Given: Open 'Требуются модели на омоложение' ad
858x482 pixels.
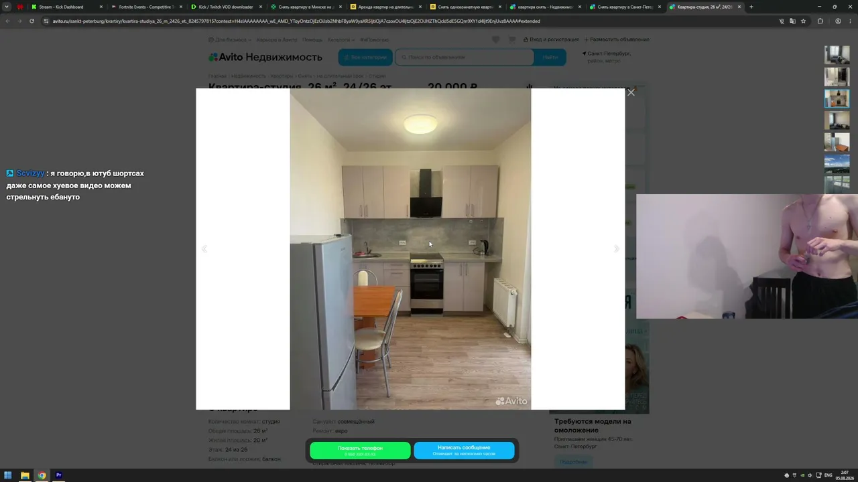Looking at the screenshot, I should (x=593, y=426).
